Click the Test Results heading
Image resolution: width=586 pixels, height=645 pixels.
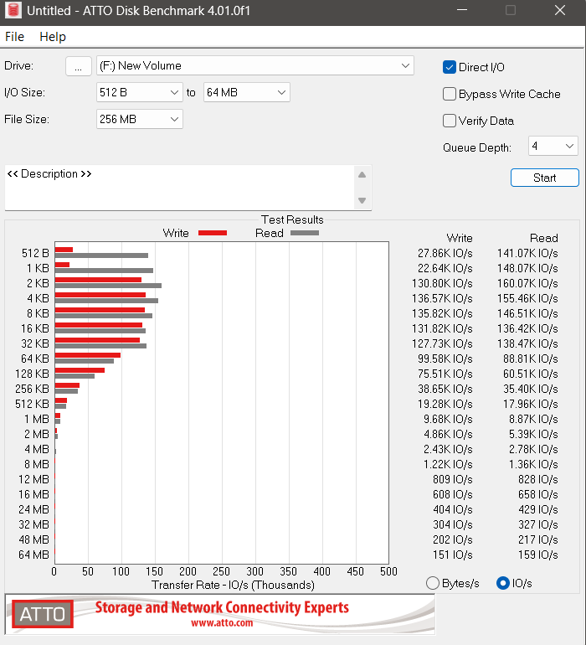(x=292, y=219)
